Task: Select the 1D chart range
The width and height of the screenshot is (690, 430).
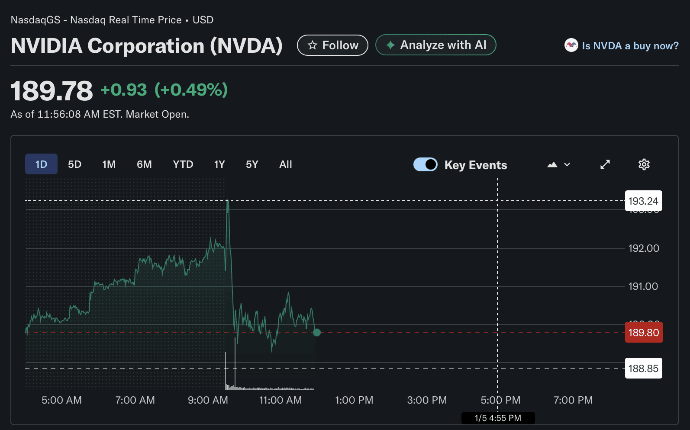Action: [x=41, y=164]
